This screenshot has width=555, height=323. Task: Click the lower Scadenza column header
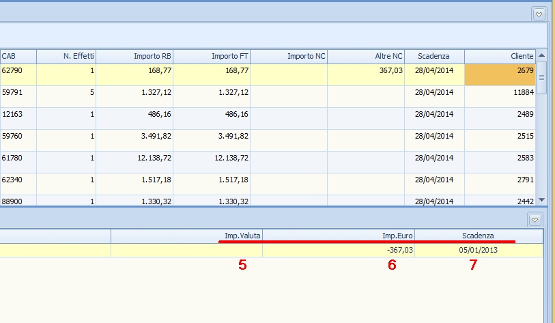(x=479, y=236)
